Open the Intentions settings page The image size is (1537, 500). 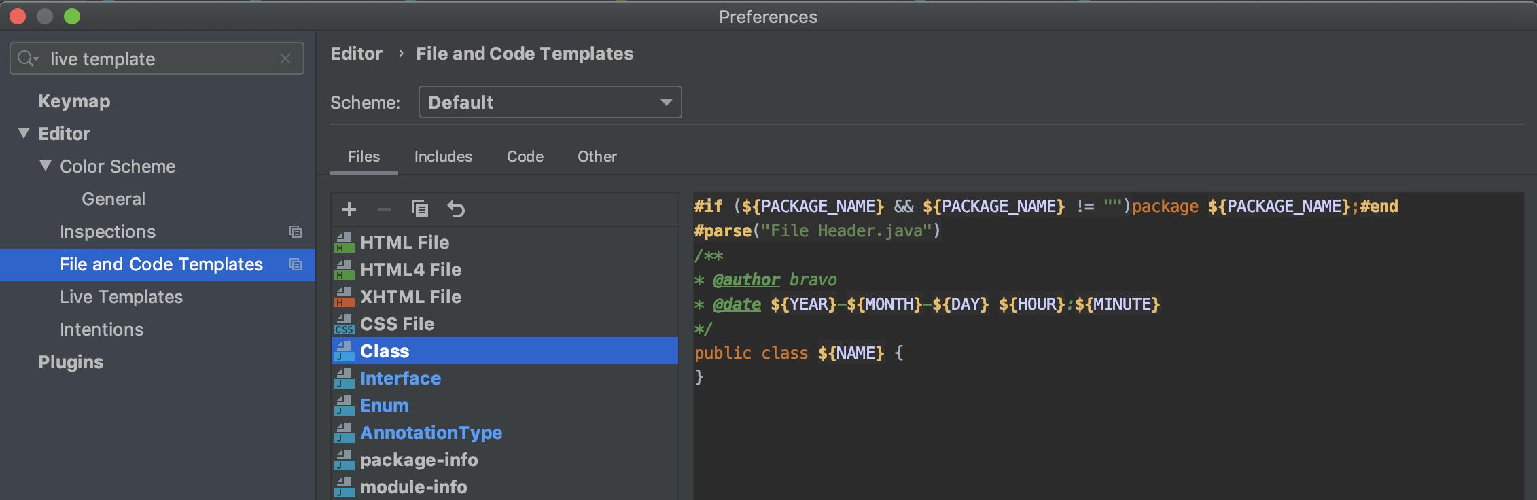click(x=101, y=329)
